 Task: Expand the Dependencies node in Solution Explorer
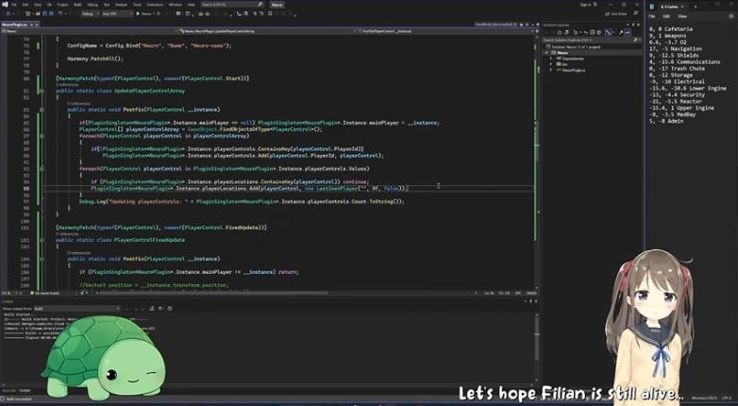pyautogui.click(x=551, y=59)
